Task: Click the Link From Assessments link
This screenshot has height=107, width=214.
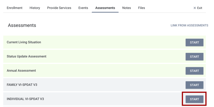Action: tap(189, 25)
